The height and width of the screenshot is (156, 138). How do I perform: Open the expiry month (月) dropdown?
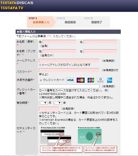[x=43, y=103]
